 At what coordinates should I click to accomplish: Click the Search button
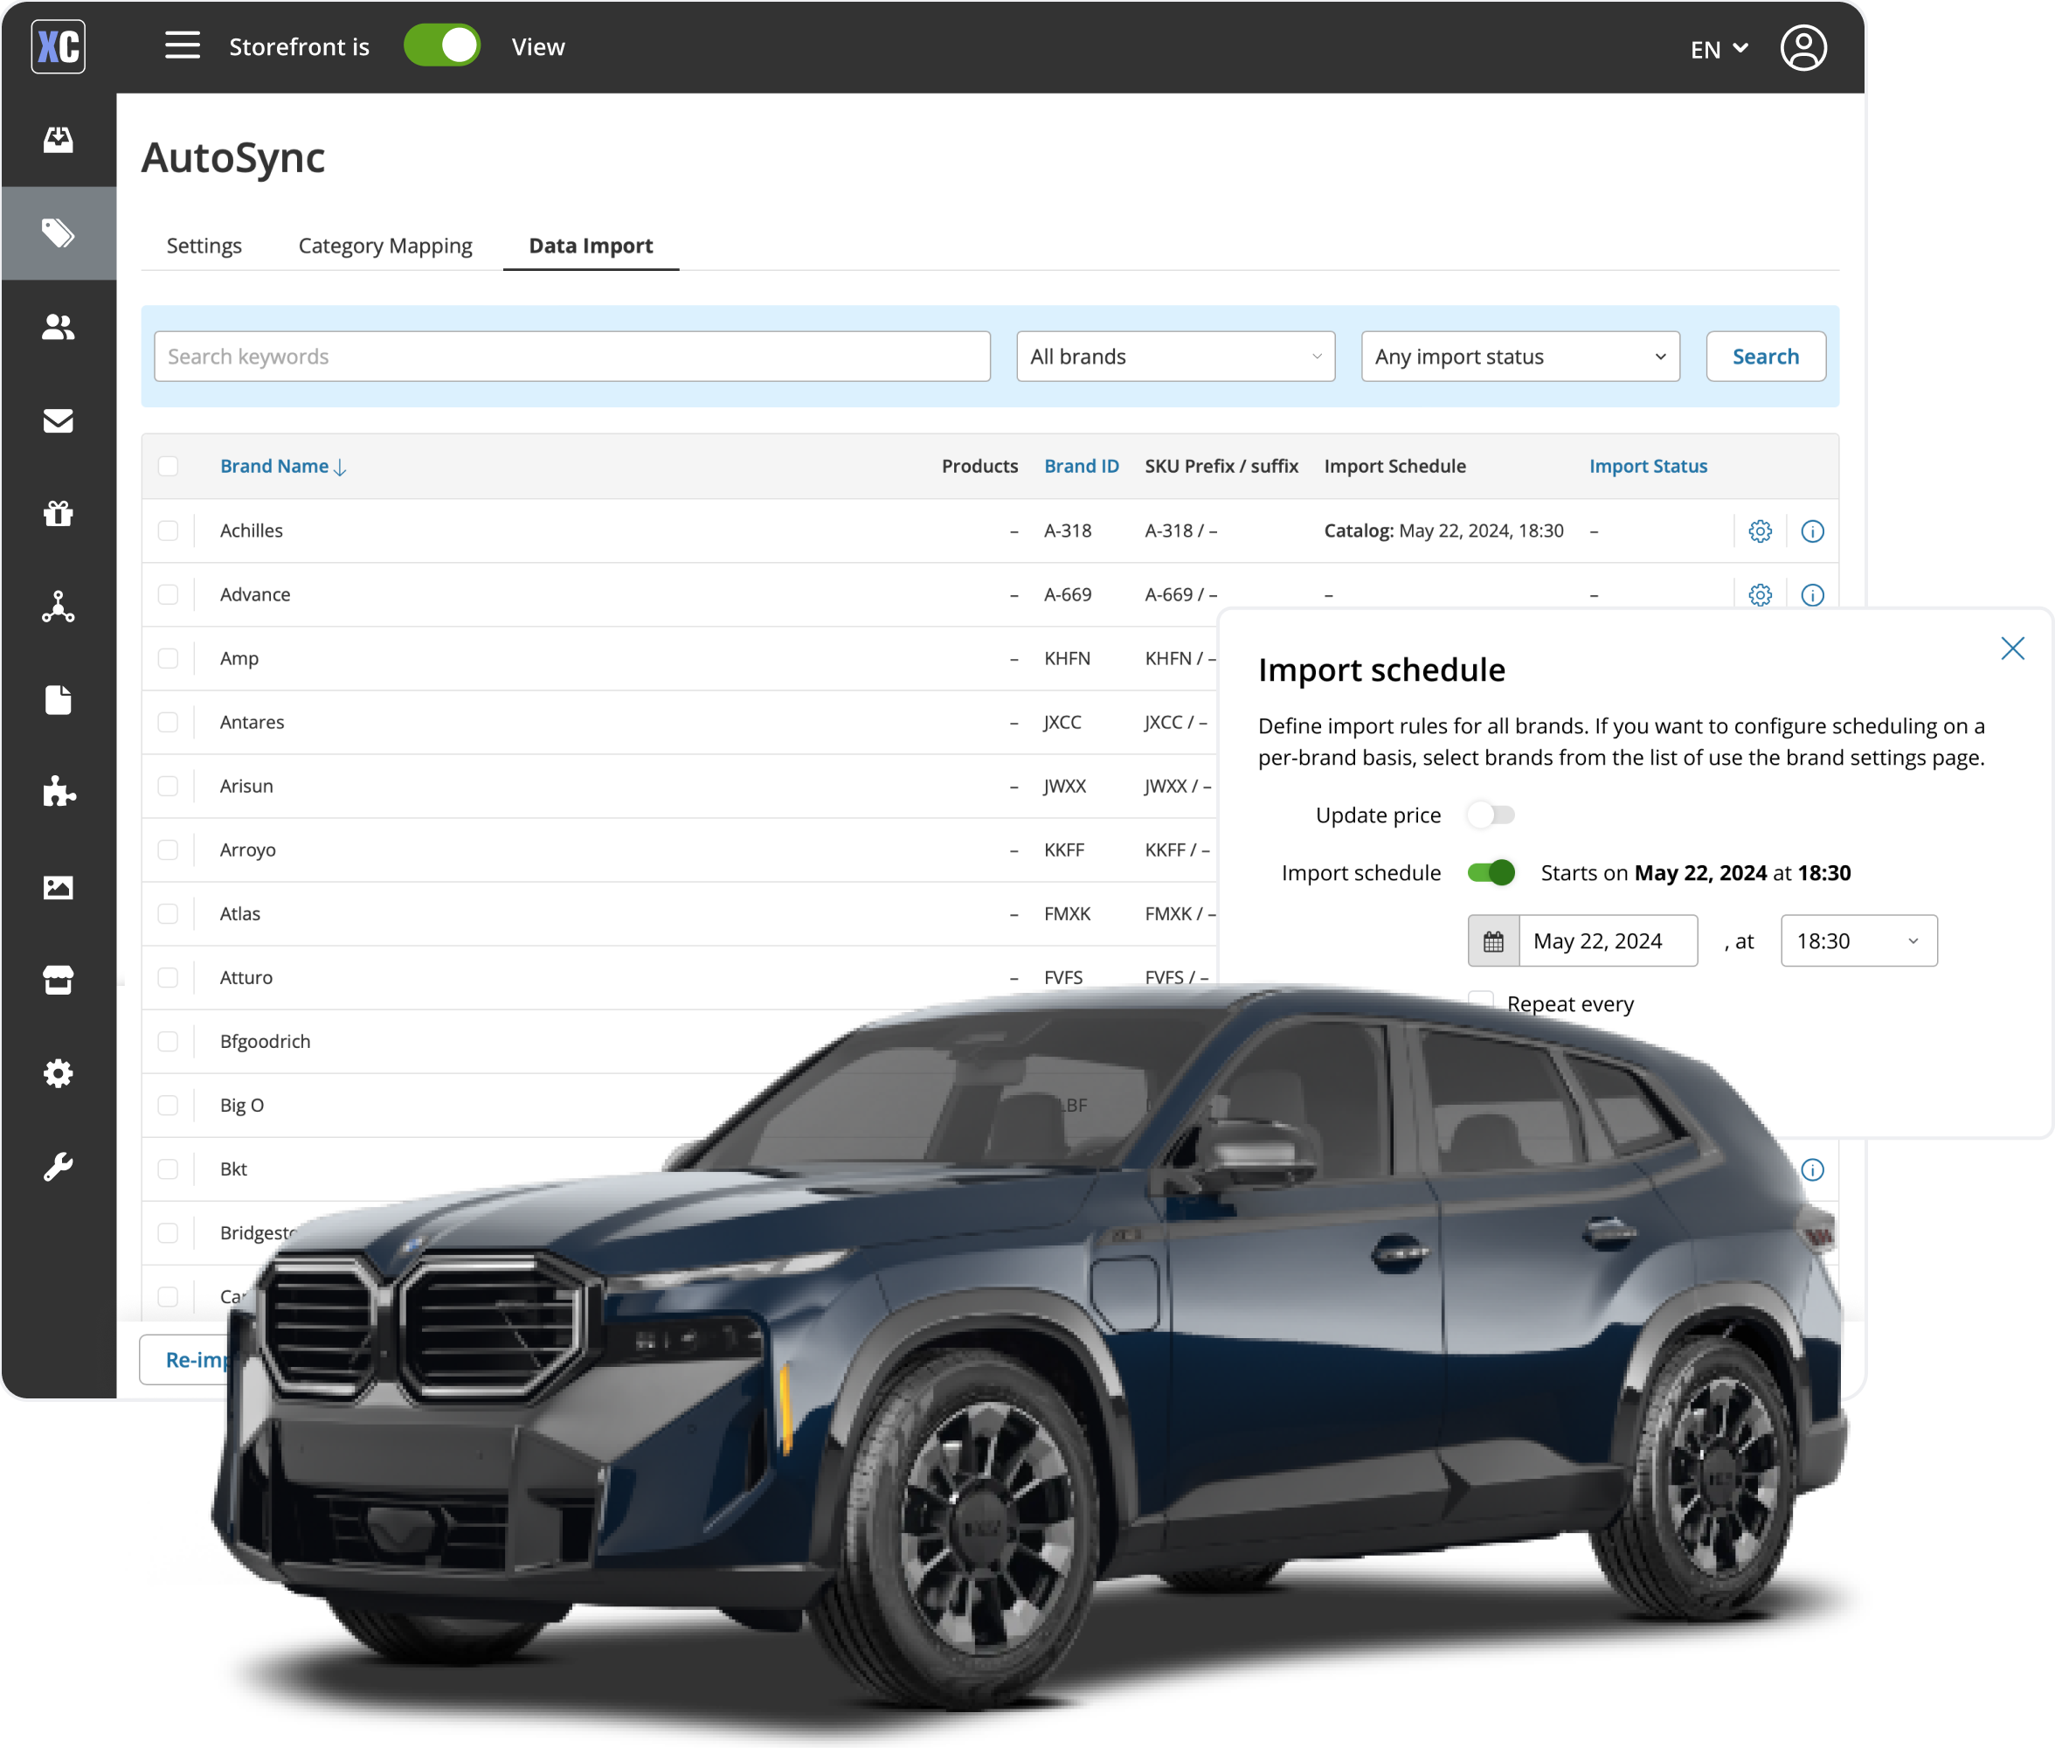coord(1765,357)
